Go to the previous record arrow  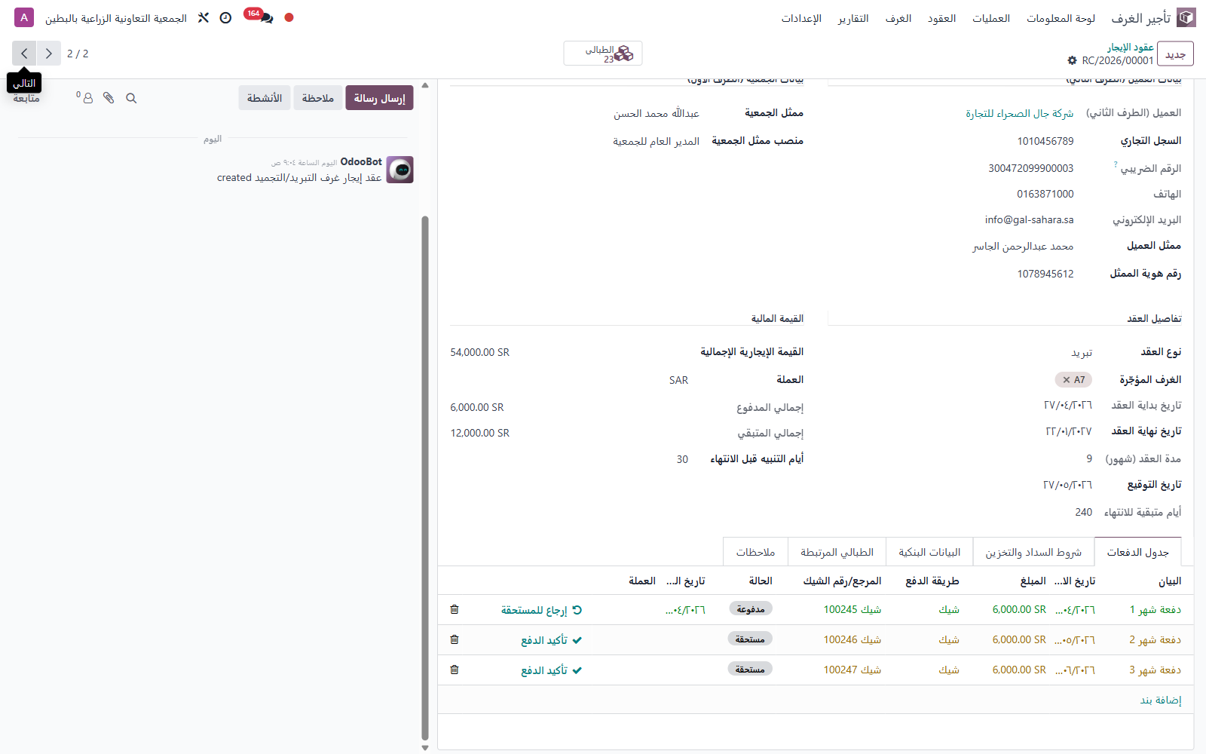click(x=49, y=54)
